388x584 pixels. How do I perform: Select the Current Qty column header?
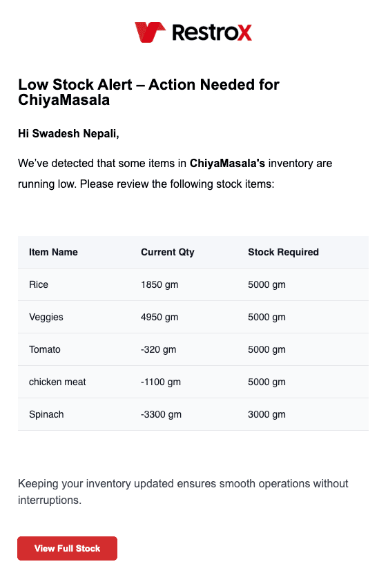[x=168, y=252]
